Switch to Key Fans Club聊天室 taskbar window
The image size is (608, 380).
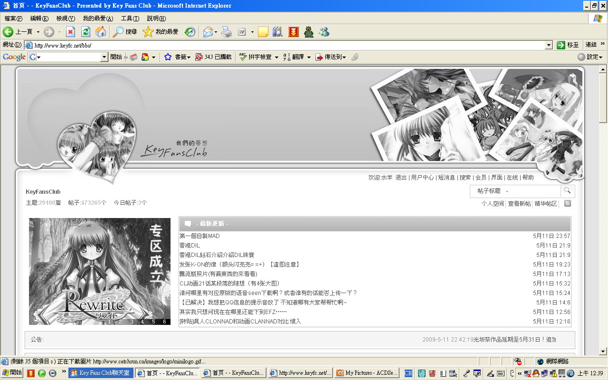[101, 373]
